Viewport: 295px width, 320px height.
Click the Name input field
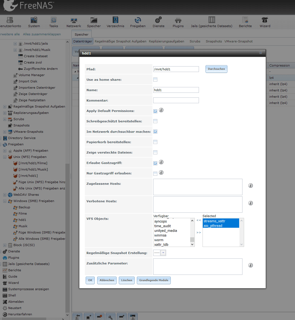(176, 90)
